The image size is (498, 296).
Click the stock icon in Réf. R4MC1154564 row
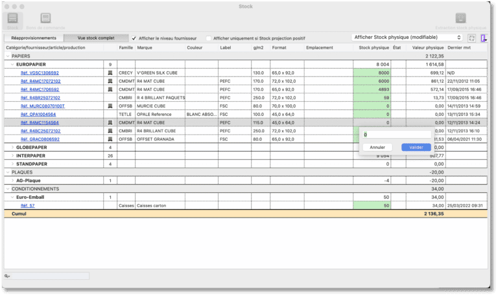click(x=110, y=122)
